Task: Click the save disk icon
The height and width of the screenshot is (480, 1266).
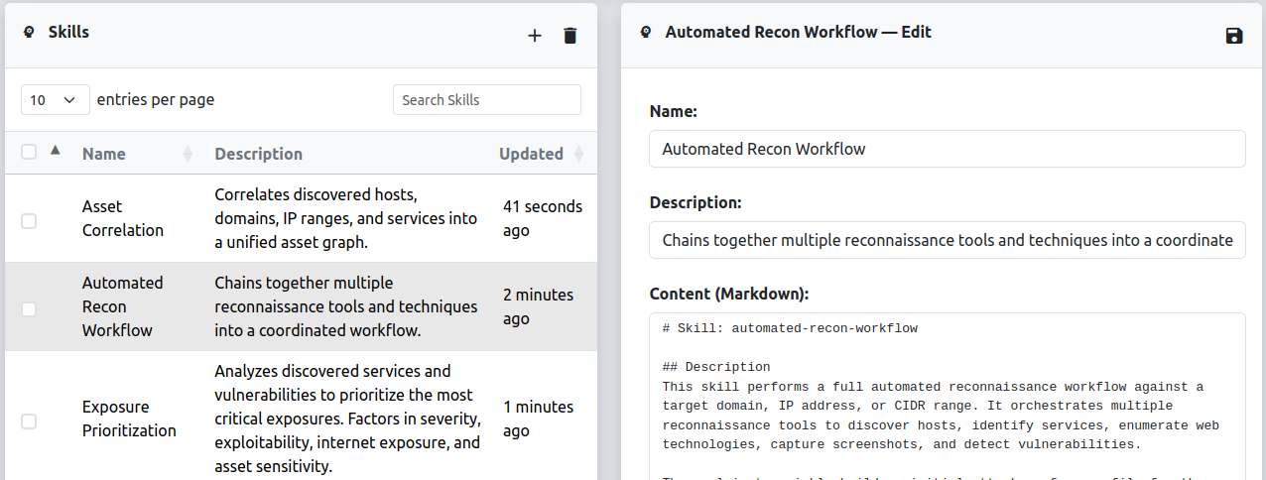Action: tap(1234, 36)
